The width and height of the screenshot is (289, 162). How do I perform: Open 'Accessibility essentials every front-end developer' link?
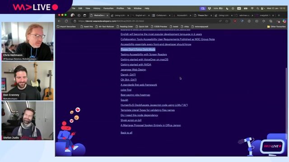point(156,44)
